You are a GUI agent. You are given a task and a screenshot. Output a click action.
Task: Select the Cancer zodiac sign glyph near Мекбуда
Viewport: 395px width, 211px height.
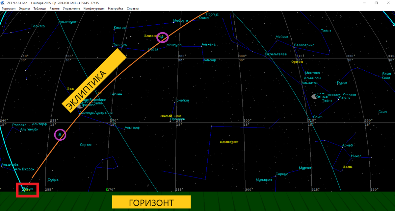(162, 37)
